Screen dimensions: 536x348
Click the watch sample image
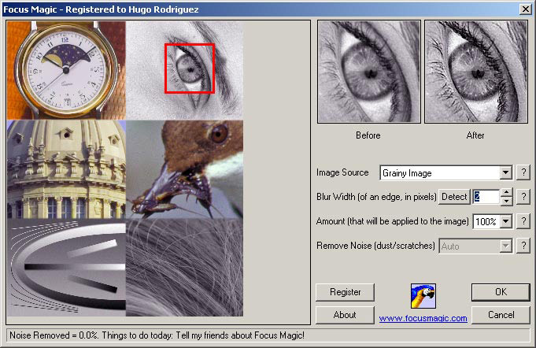[x=66, y=70]
